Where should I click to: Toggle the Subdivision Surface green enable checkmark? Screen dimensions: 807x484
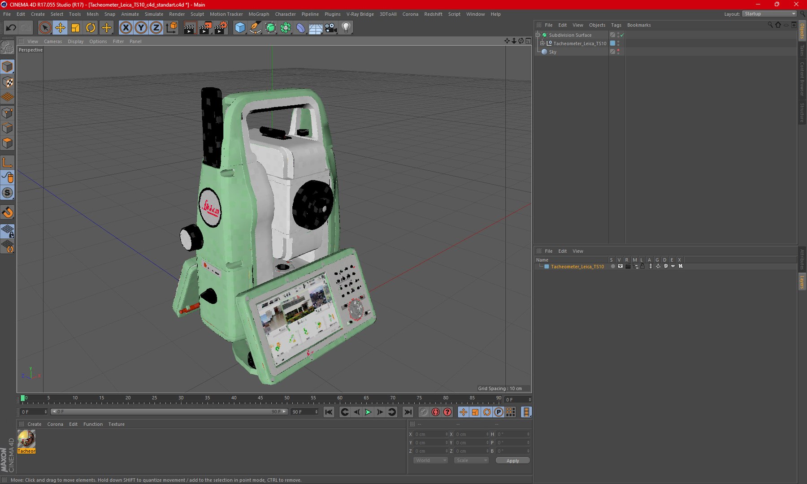(622, 35)
